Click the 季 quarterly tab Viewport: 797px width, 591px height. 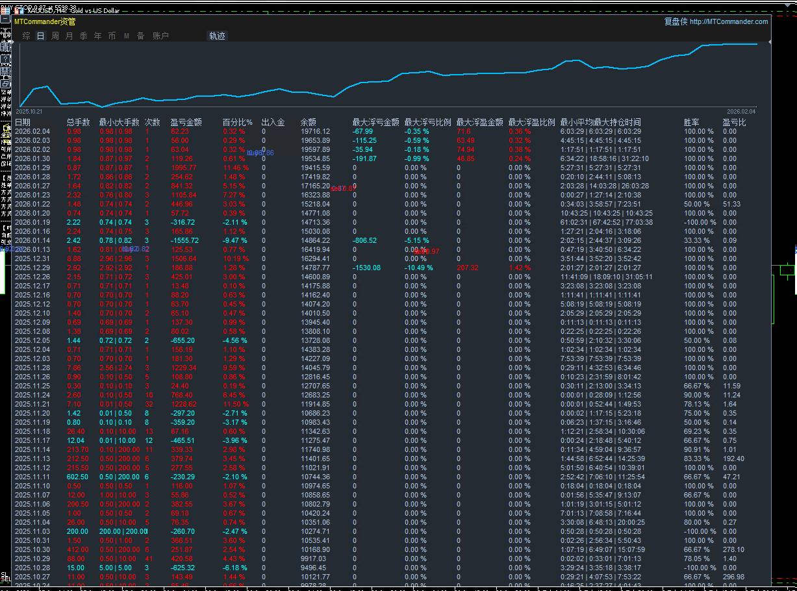[x=84, y=36]
